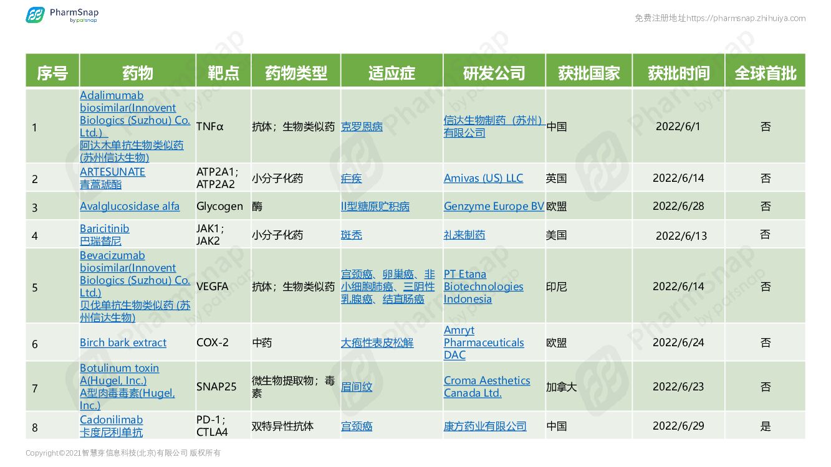
Task: Click the approval date 2022/6/28
Action: point(678,206)
